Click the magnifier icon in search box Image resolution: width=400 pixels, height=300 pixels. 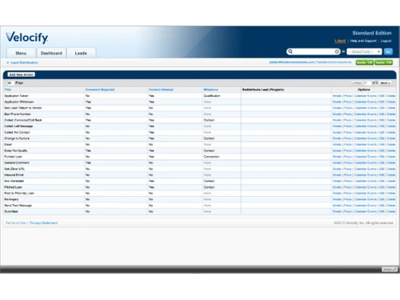[x=290, y=51]
